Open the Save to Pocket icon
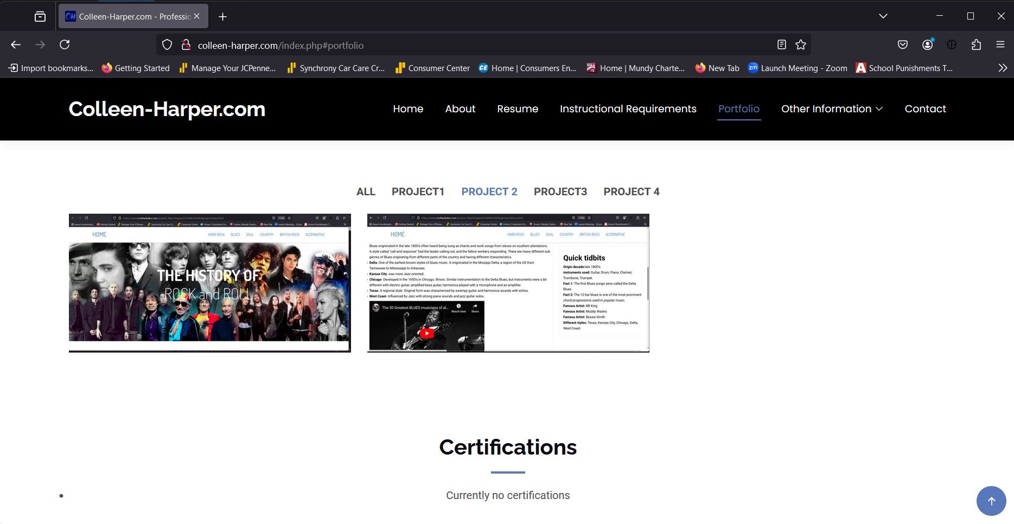The image size is (1014, 524). (x=903, y=45)
